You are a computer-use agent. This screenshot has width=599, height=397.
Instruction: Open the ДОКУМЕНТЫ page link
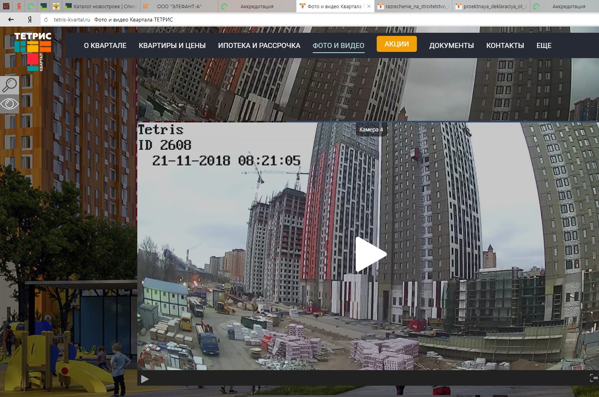452,46
